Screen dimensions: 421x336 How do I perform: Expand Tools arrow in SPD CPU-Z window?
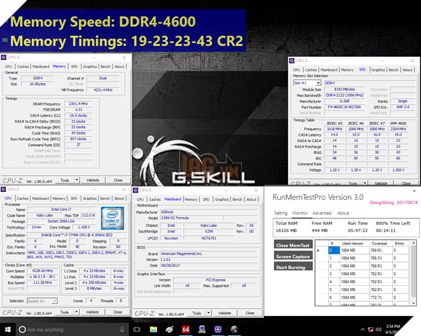[365, 183]
